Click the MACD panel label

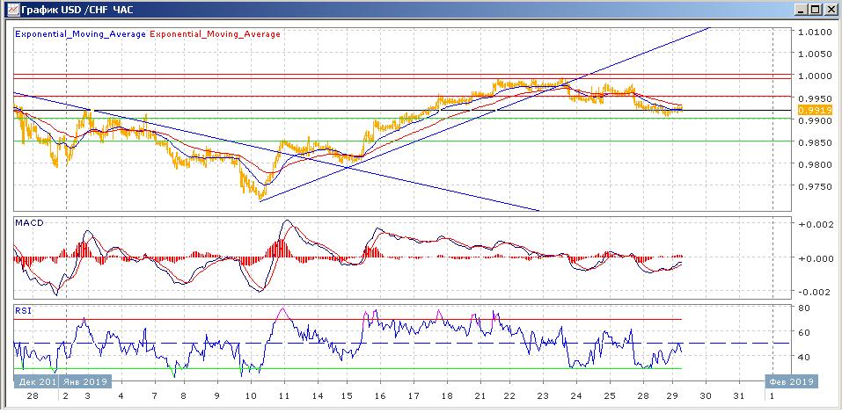coord(28,222)
